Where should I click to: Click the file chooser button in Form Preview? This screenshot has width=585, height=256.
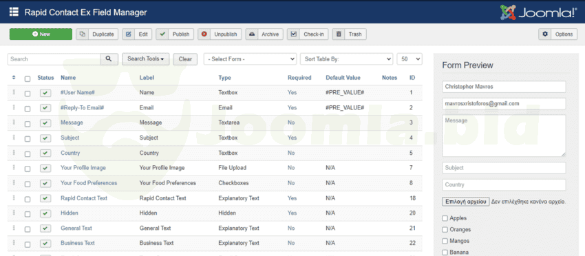click(465, 202)
